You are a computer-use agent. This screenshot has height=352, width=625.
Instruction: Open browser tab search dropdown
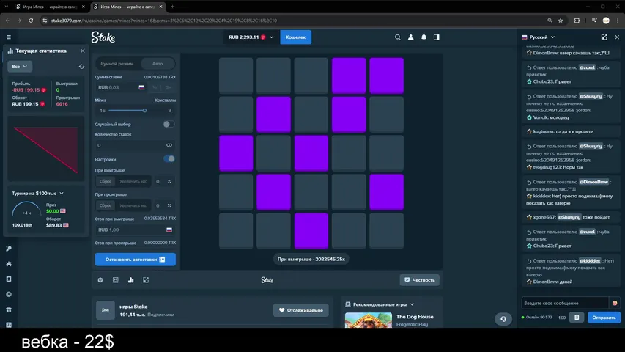pyautogui.click(x=6, y=7)
